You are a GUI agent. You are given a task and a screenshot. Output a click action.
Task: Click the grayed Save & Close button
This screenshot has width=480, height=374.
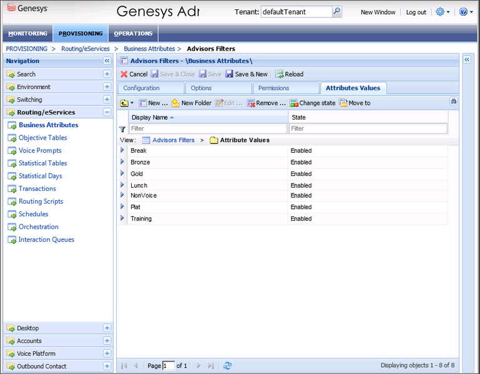click(173, 74)
